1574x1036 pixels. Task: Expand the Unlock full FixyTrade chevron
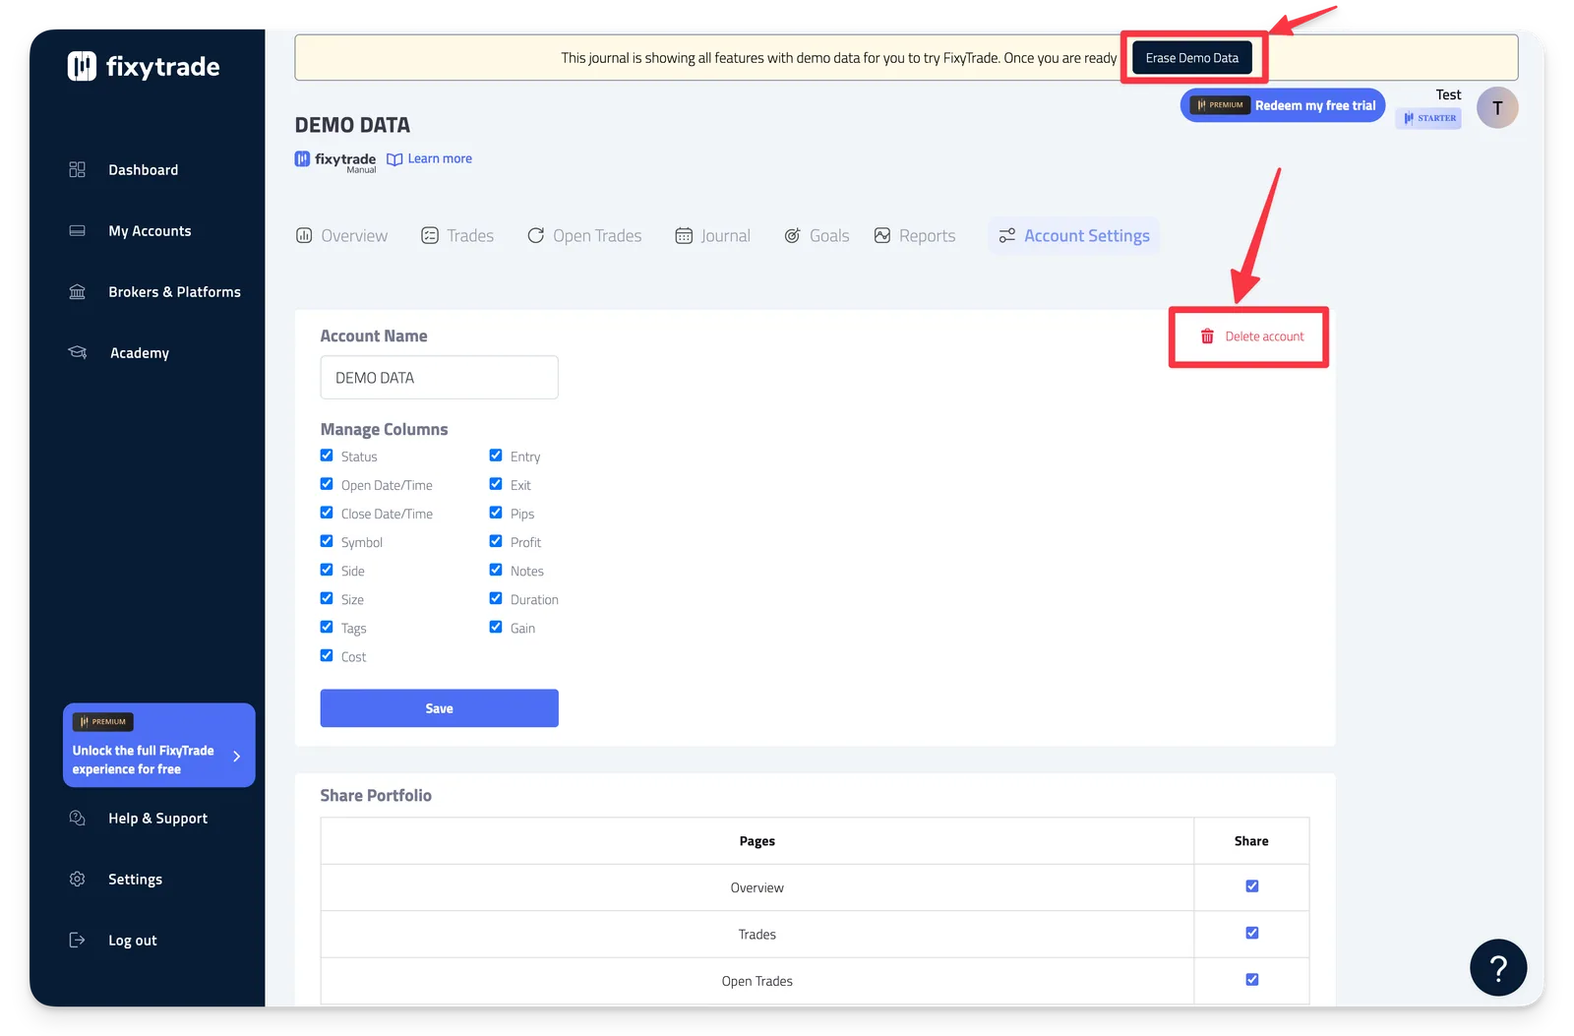point(237,757)
